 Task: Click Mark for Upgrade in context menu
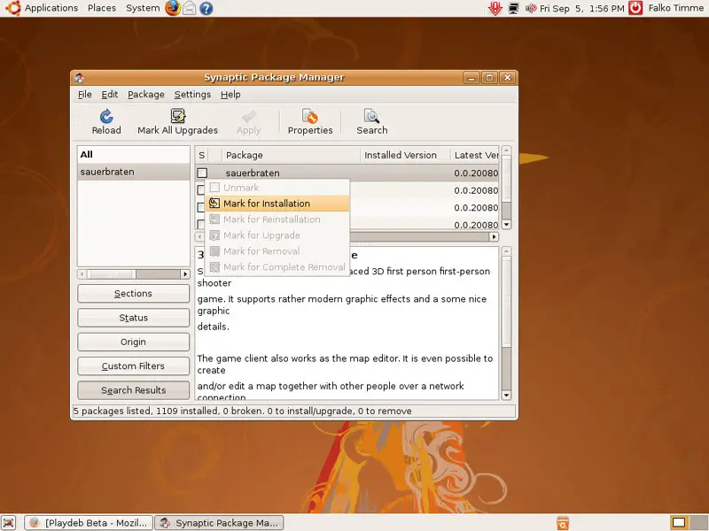277,235
